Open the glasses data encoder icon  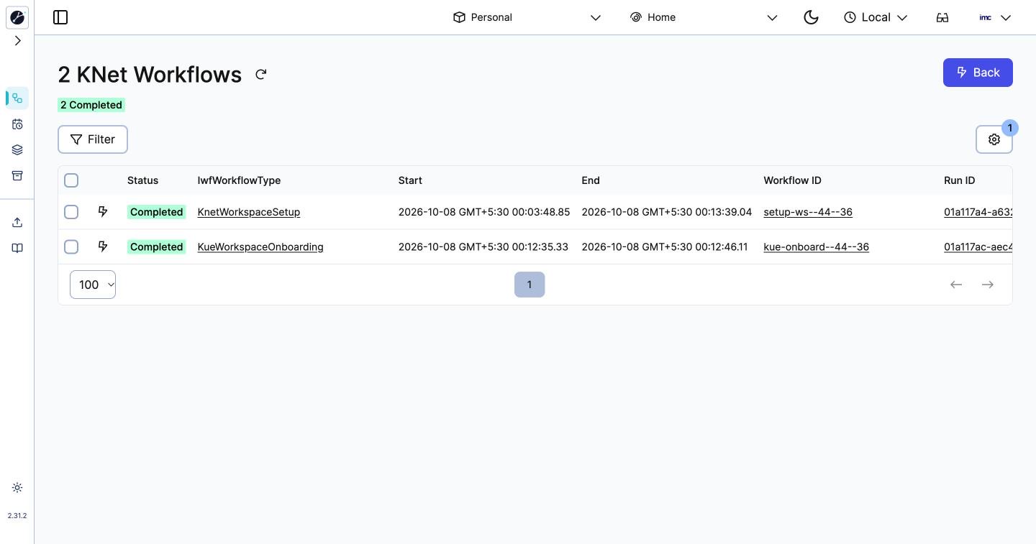click(942, 17)
